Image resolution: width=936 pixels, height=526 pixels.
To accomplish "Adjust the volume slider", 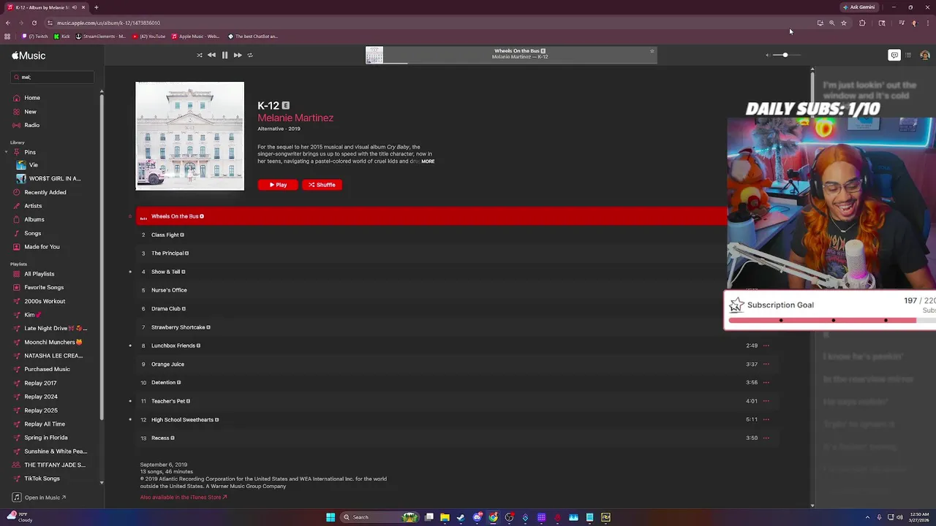I will coord(786,55).
